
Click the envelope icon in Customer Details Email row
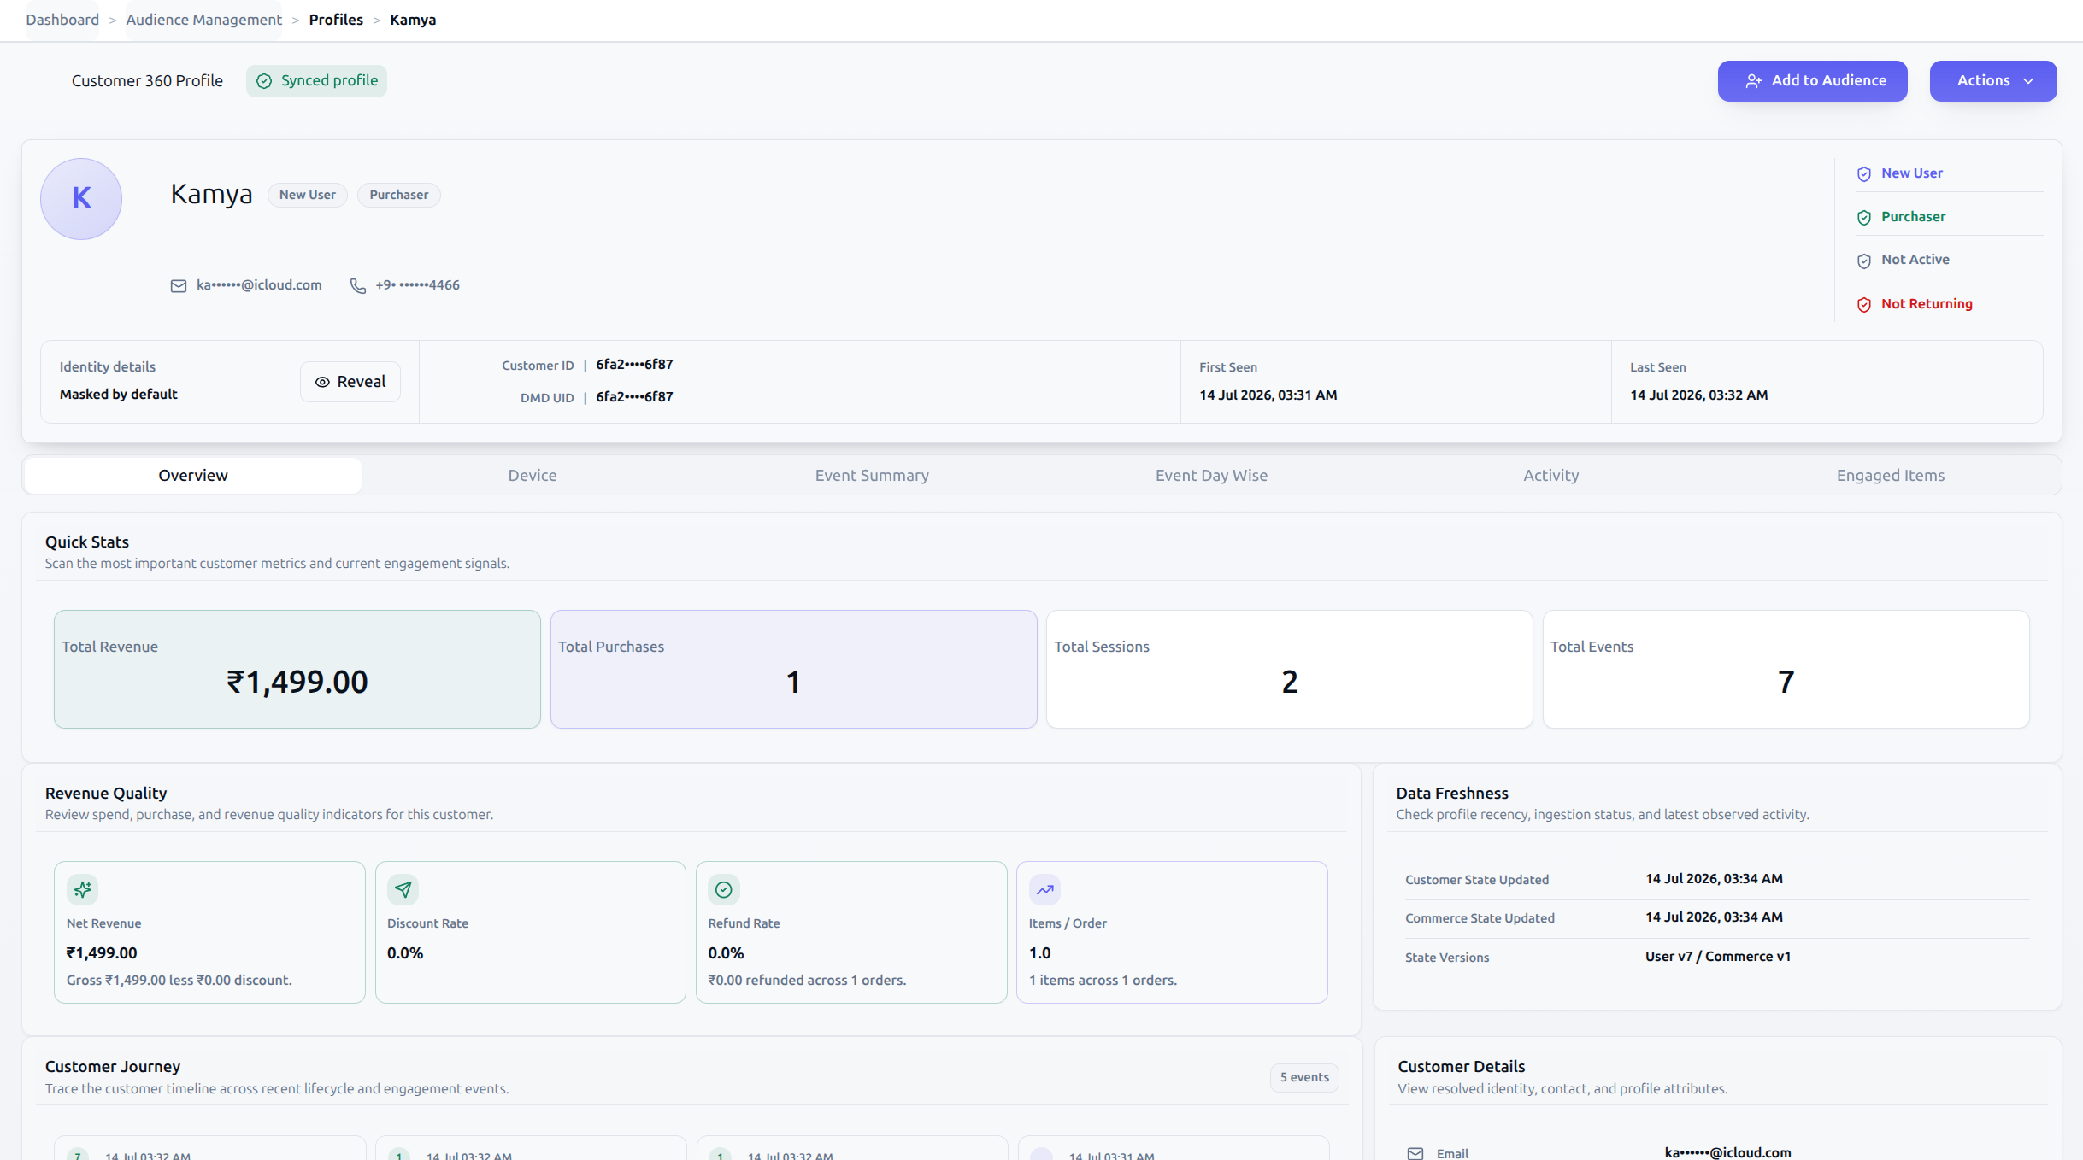point(1415,1153)
